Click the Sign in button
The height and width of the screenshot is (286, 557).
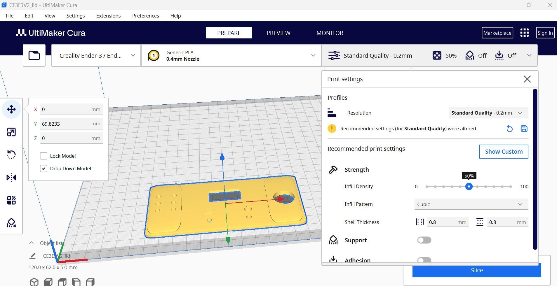[545, 33]
